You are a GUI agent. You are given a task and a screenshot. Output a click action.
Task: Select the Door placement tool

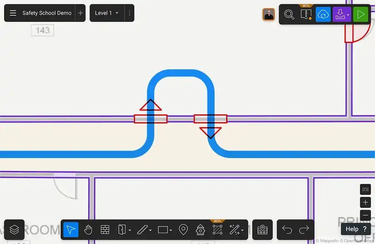click(x=121, y=229)
